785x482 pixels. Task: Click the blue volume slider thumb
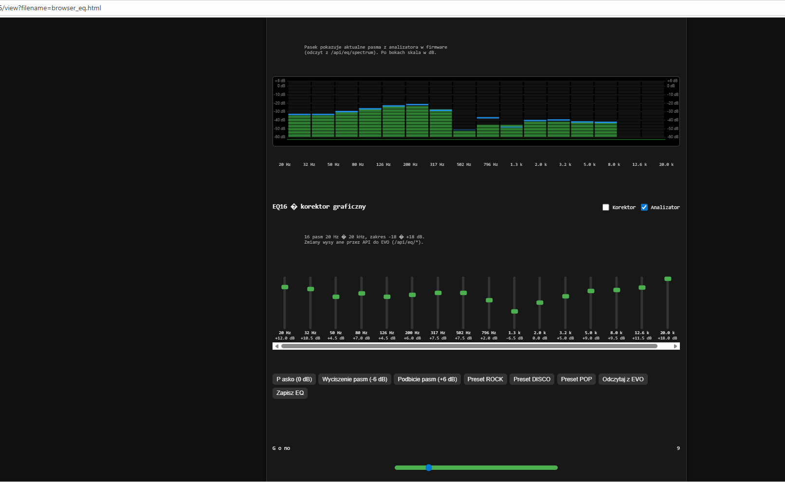click(x=429, y=467)
